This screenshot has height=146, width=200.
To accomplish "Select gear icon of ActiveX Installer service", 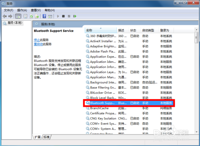I will [88, 41].
